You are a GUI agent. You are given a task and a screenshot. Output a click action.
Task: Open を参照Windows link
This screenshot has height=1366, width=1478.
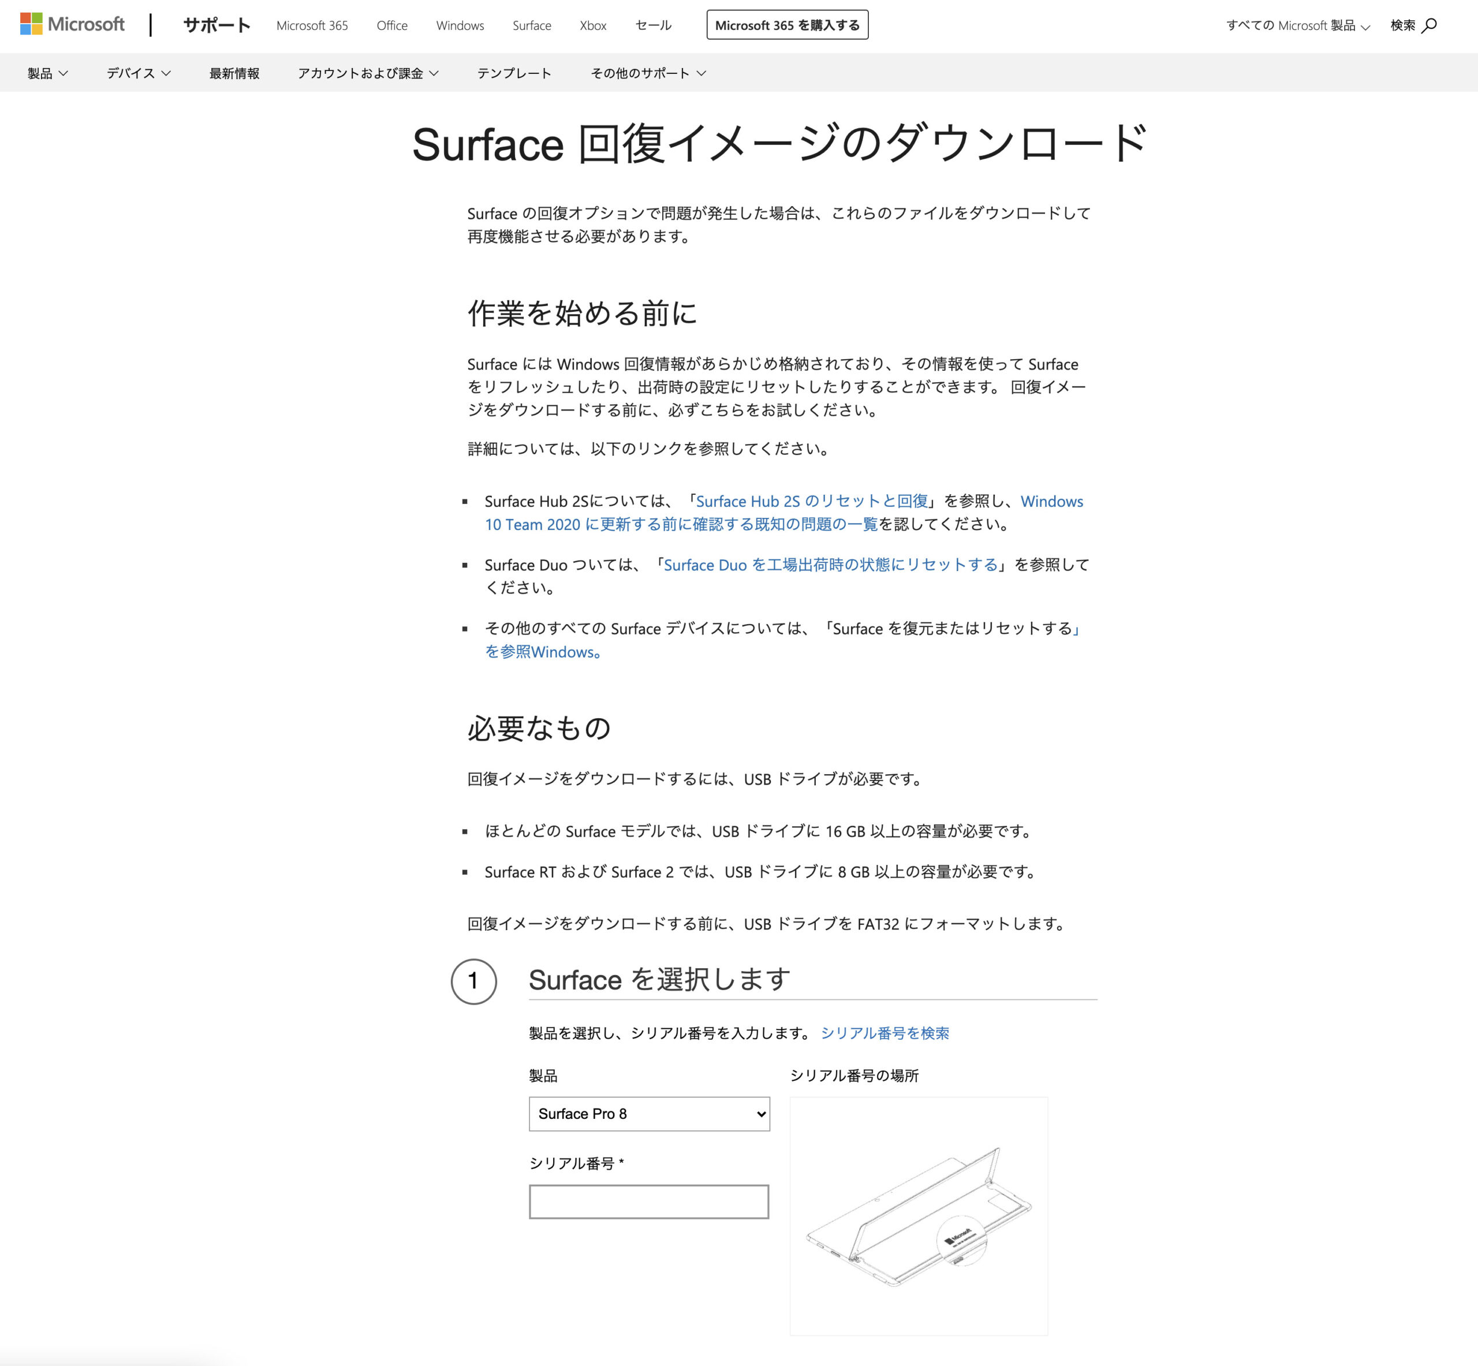[543, 652]
